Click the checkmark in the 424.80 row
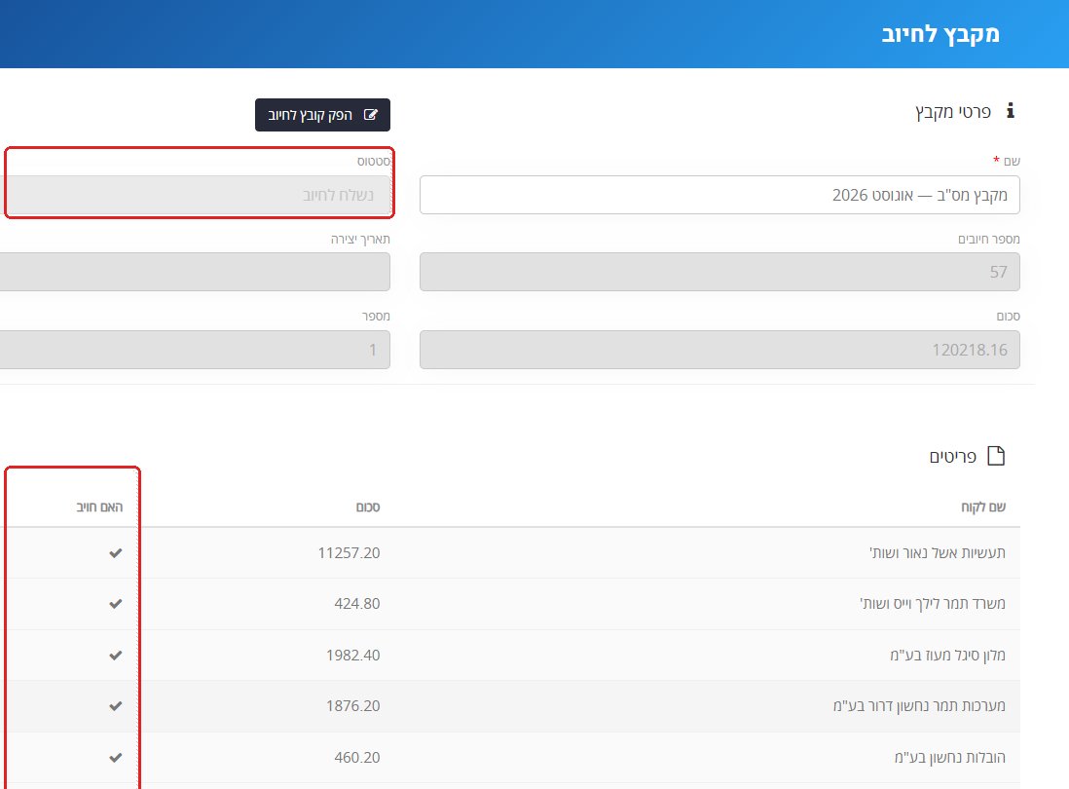 point(115,604)
